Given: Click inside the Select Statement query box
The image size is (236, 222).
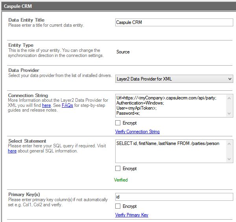Looking at the screenshot, I should pos(170,151).
